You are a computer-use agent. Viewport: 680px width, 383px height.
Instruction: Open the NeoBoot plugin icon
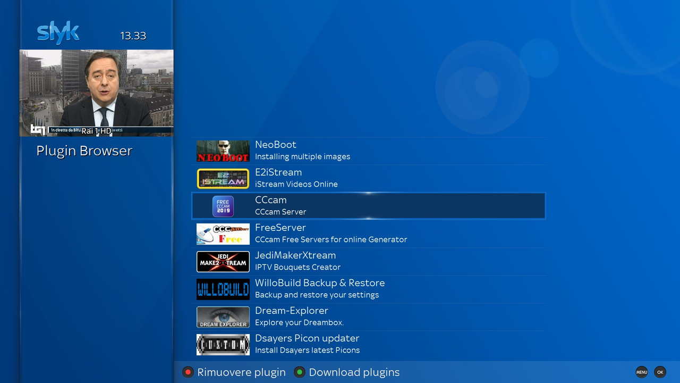[223, 151]
